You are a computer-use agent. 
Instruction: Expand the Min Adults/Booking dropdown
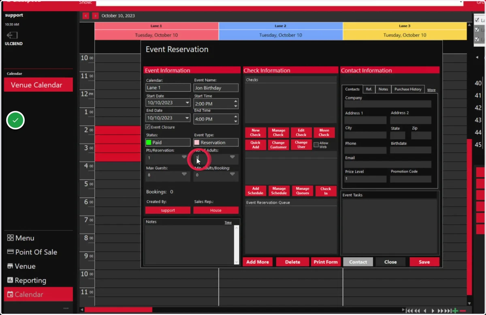point(232,174)
